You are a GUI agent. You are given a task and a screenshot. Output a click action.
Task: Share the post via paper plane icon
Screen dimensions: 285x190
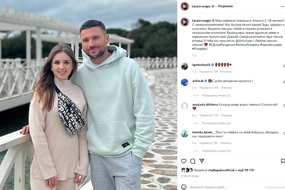(x=201, y=161)
